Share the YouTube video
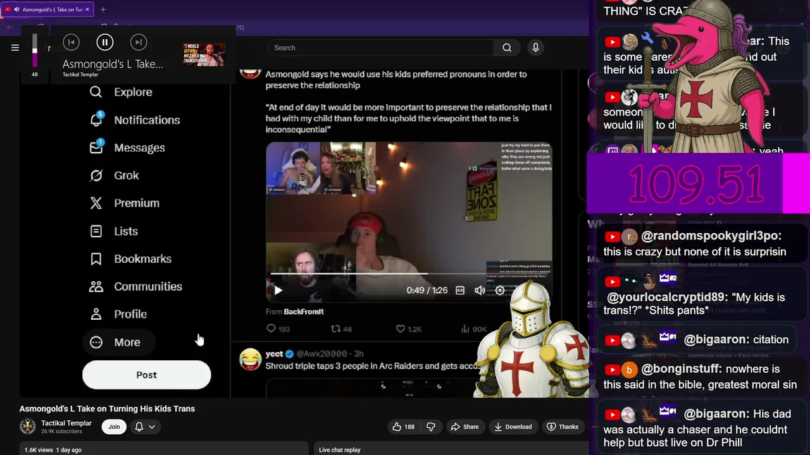This screenshot has width=810, height=455. [464, 427]
